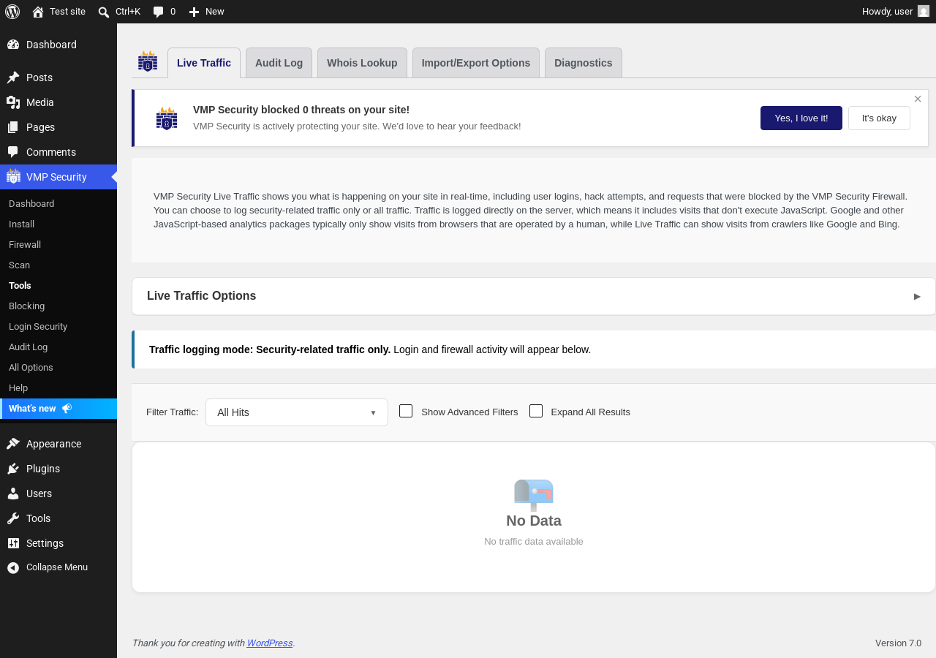Click the user avatar in admin bar
Image resolution: width=936 pixels, height=658 pixels.
tap(924, 12)
